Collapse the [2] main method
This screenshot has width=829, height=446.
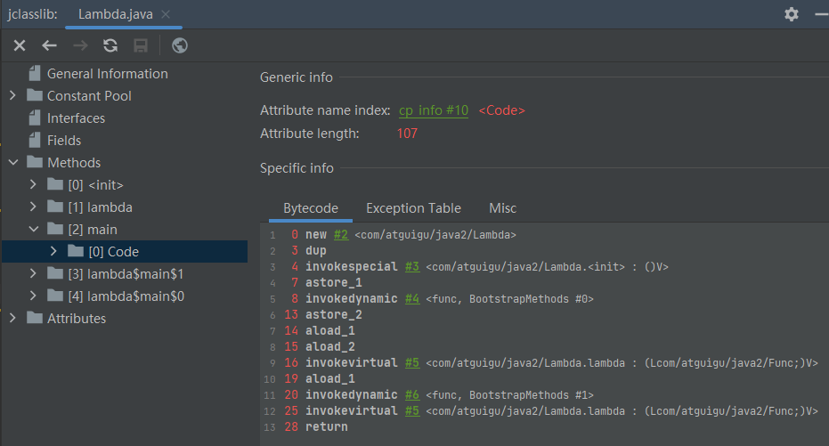(x=33, y=229)
